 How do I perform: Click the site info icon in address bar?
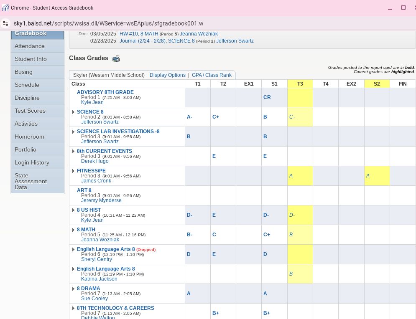(x=5, y=24)
